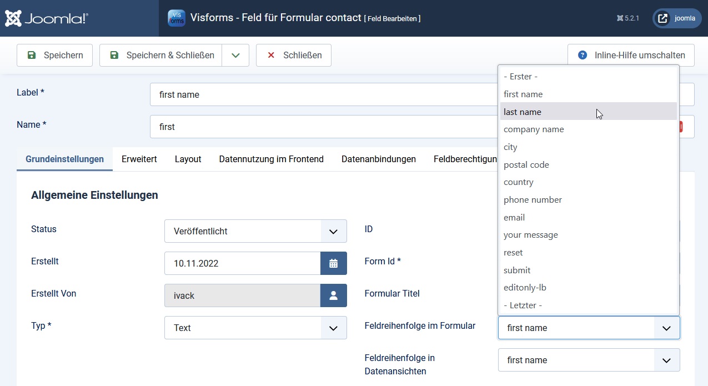Screen dimensions: 708x386
Task: Open Feldreihenfolge in Datenansichten dropdown
Action: tap(589, 360)
